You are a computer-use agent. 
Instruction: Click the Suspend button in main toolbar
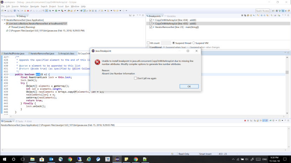click(x=25, y=11)
